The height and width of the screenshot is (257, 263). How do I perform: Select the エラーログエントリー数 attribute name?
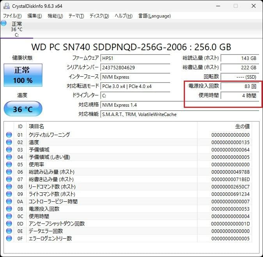(x=50, y=238)
